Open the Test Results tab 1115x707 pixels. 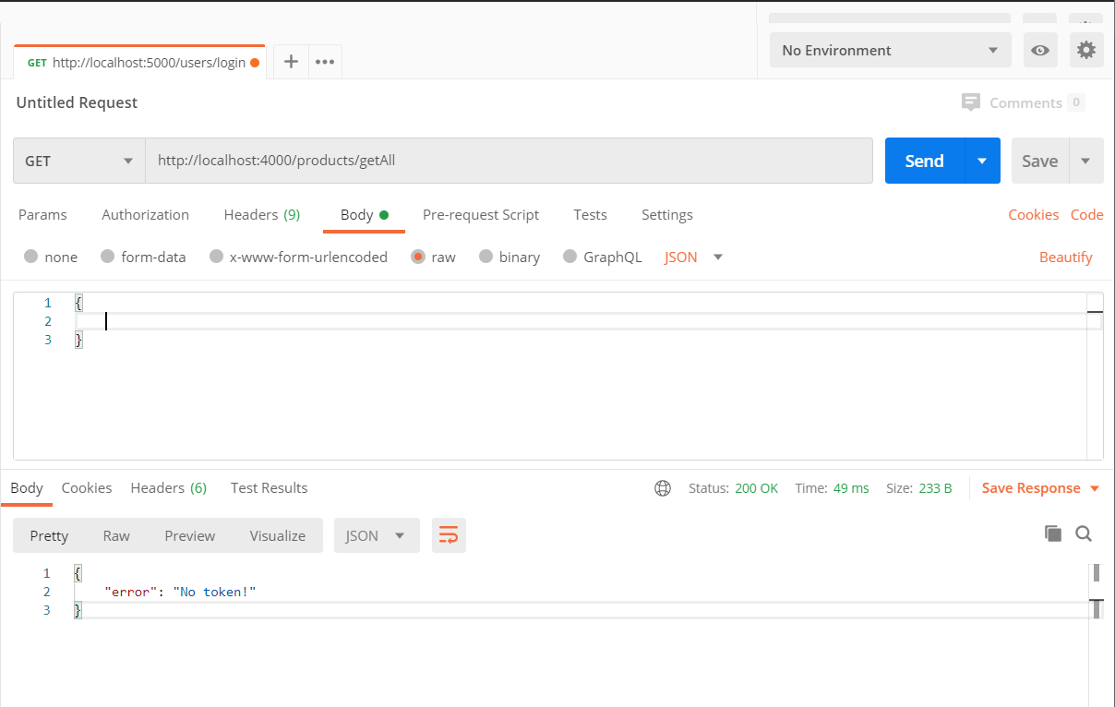(x=270, y=487)
